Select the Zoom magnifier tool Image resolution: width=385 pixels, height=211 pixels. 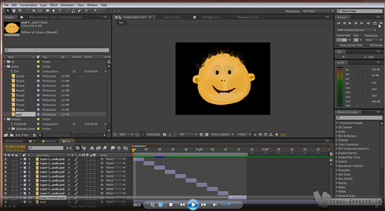point(20,11)
